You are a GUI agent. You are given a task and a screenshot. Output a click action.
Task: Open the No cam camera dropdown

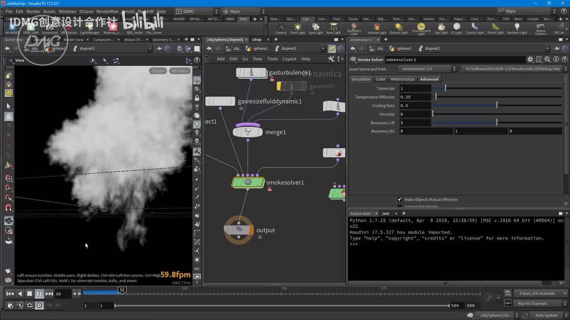[179, 71]
